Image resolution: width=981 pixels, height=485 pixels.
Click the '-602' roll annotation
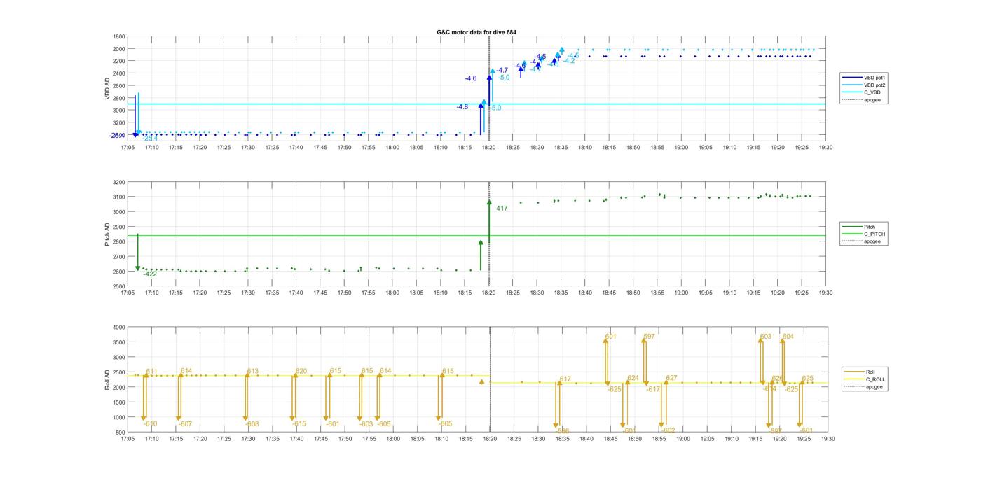pos(668,431)
